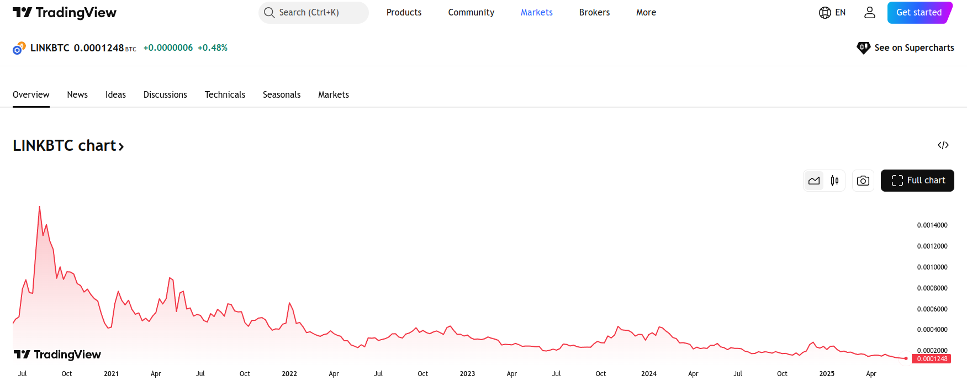Click the TradingView logo in header
967x391 pixels.
coord(65,13)
